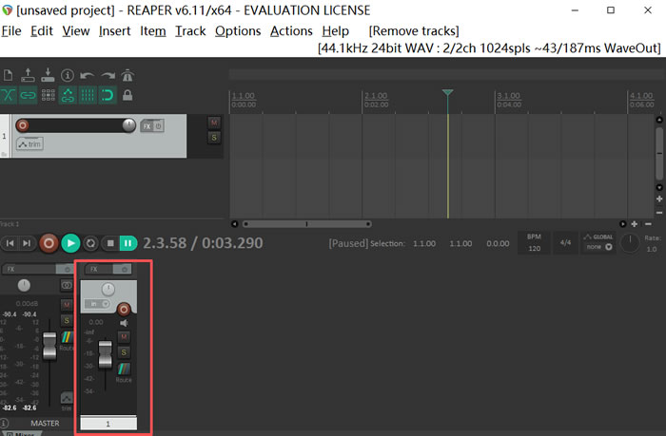Arm track 1 for recording in track panel
Screen dimensions: 666x436
click(23, 125)
